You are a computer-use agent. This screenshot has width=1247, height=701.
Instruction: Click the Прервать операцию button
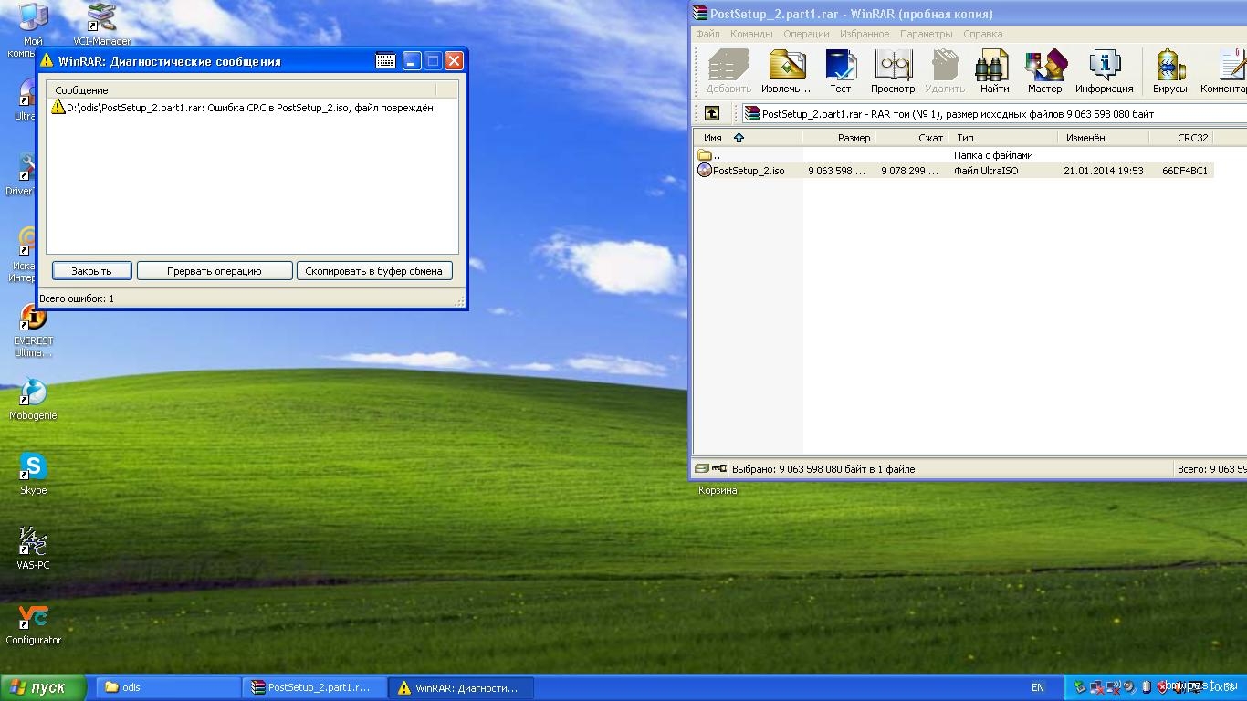215,271
